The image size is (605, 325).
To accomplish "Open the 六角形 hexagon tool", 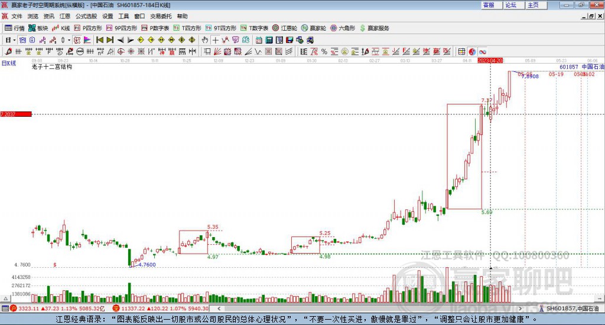I will 343,28.
